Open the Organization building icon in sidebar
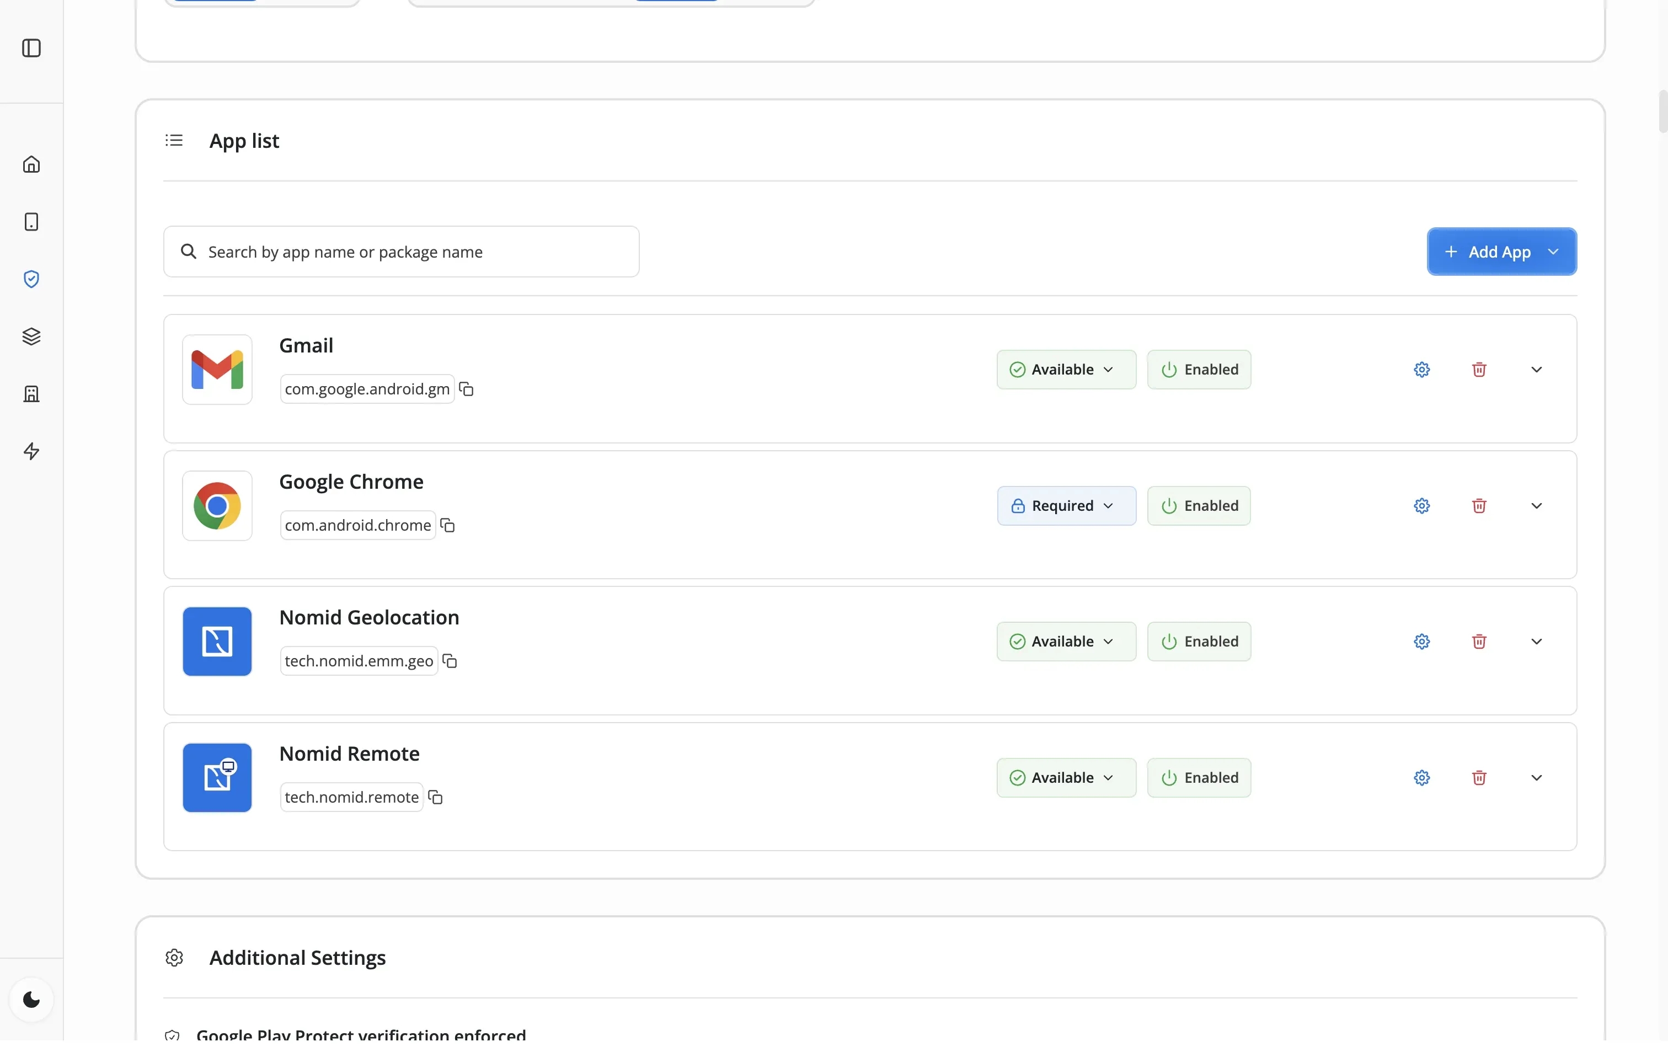1668x1047 pixels. (31, 393)
